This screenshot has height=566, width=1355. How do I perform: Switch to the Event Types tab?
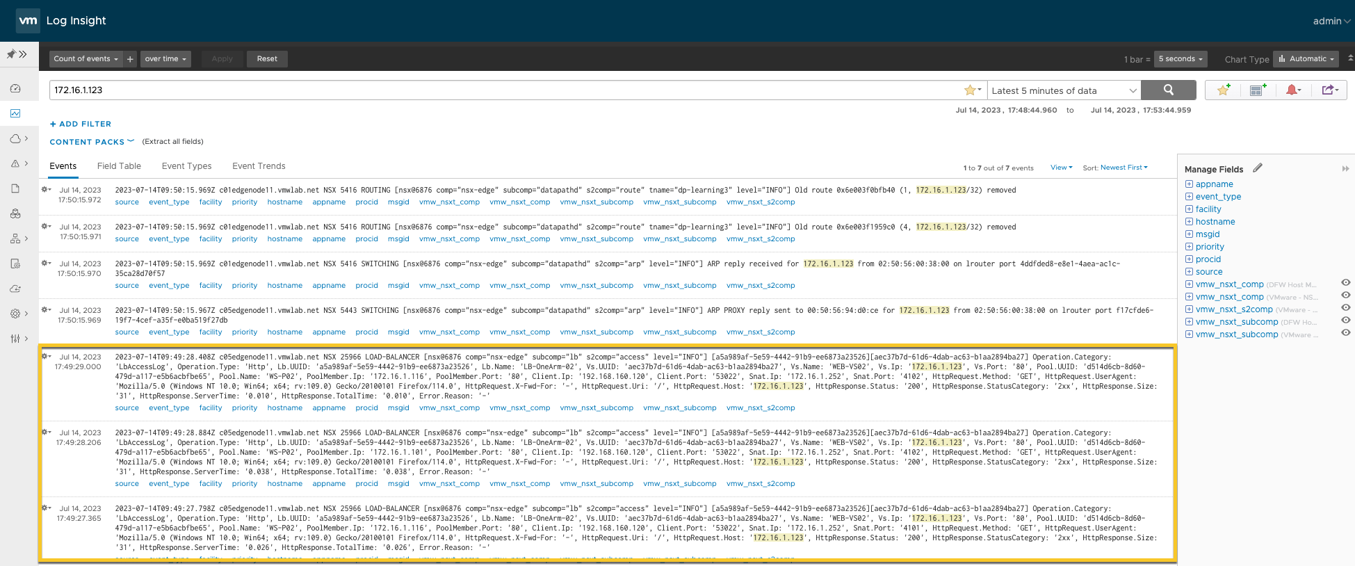coord(186,166)
